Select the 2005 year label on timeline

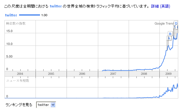[51, 74]
